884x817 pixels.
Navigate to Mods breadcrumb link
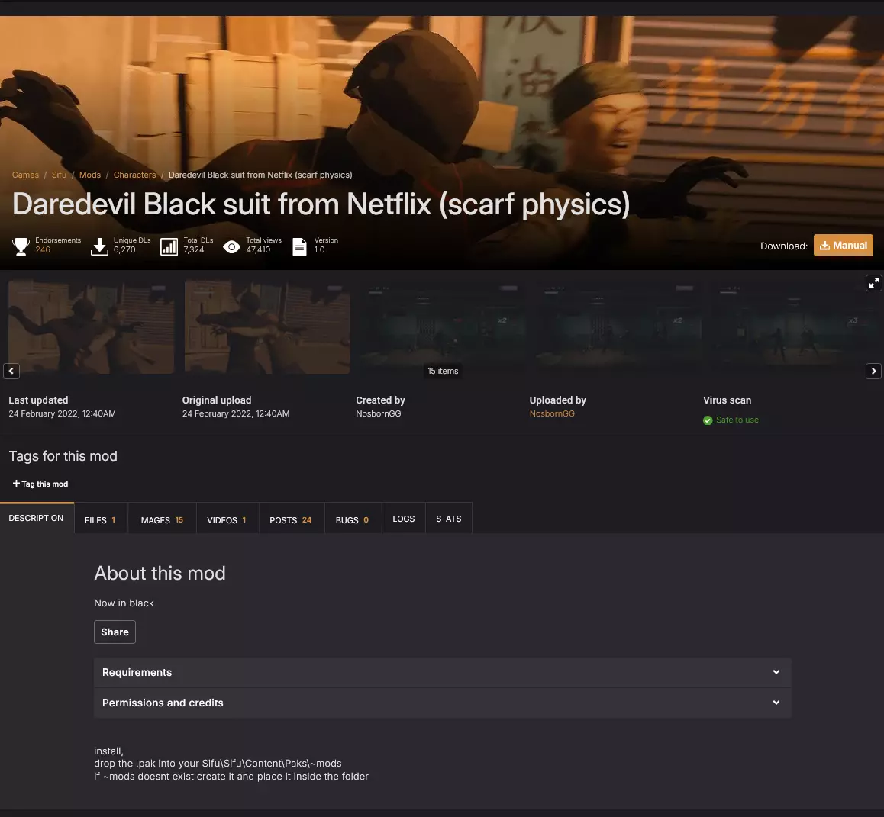[90, 175]
